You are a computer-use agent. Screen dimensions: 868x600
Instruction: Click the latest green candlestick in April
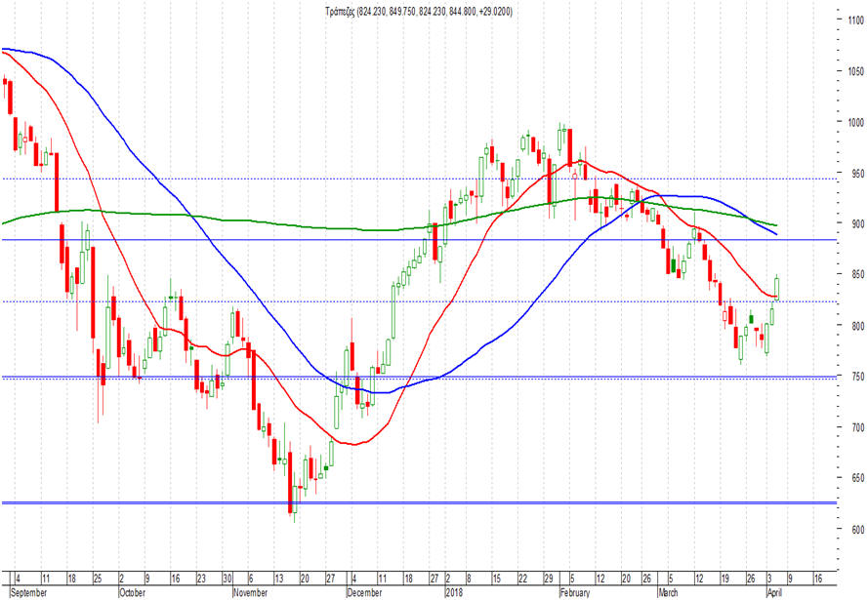[x=777, y=288]
